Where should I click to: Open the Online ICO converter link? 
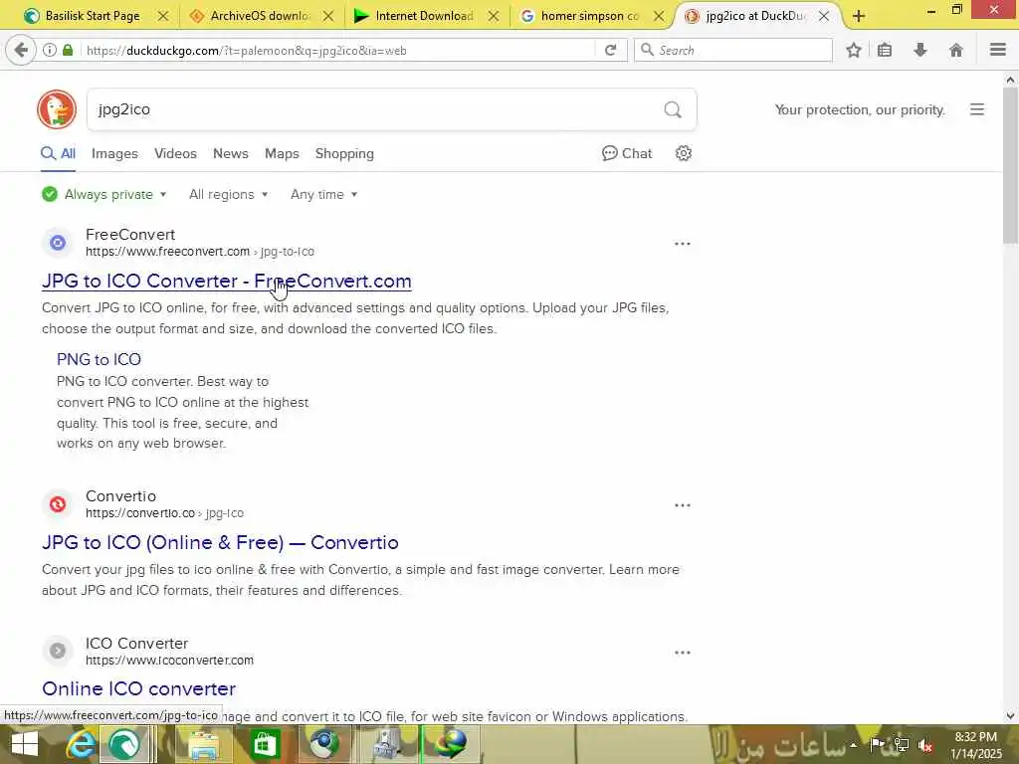point(138,688)
